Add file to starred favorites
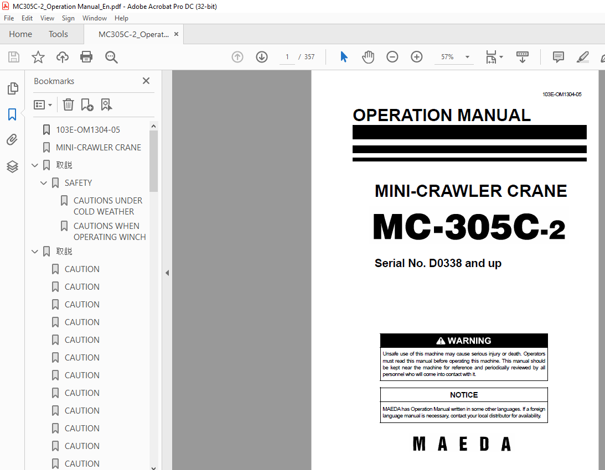 (x=38, y=57)
